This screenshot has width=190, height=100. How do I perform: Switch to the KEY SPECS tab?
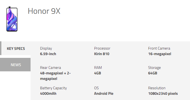[x=16, y=48]
